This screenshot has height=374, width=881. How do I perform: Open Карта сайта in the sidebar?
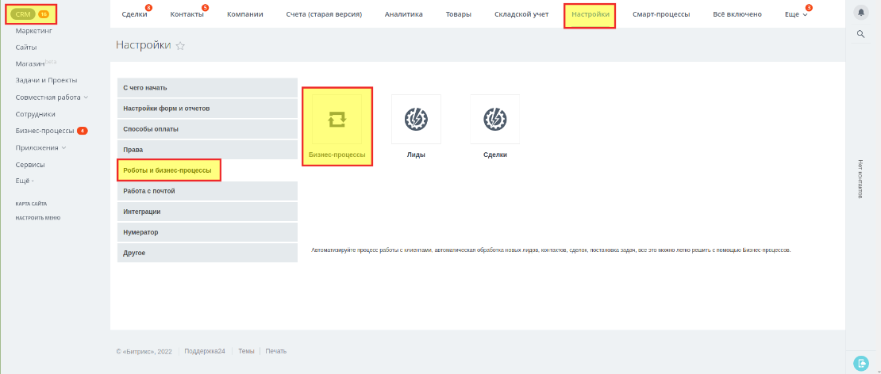pos(31,204)
